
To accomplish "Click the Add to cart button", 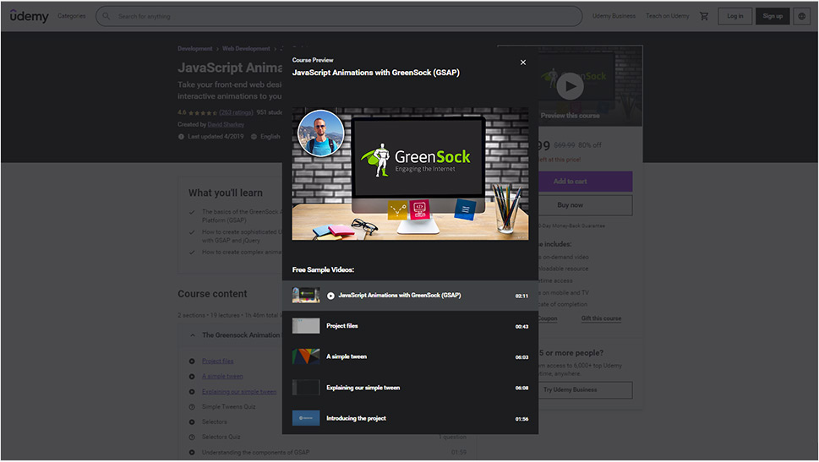I will [585, 181].
